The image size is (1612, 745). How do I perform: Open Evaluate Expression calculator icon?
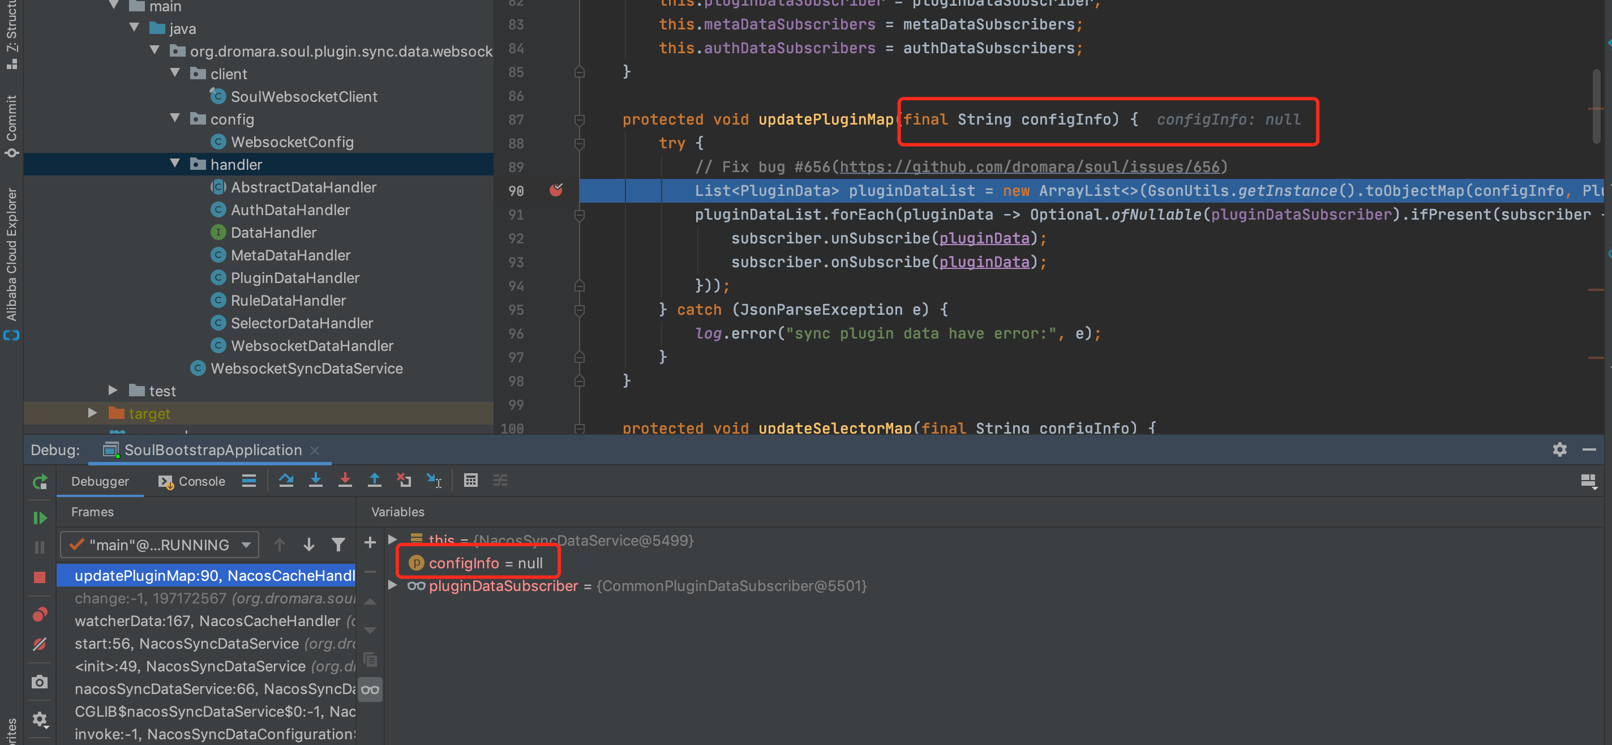[x=470, y=480]
